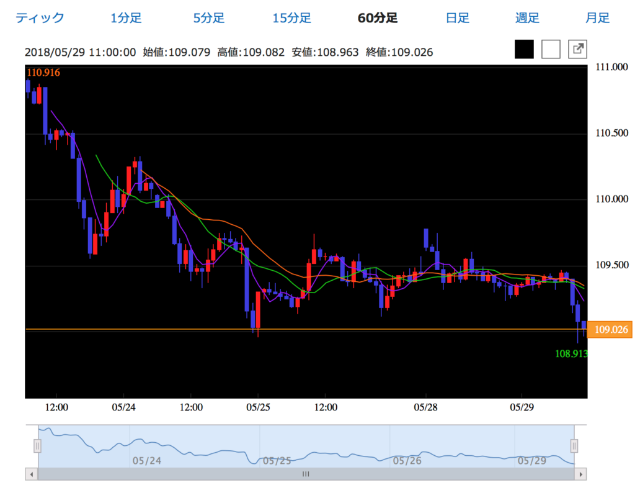Switch to the 週足 weekly tab
The image size is (635, 490).
click(x=527, y=18)
